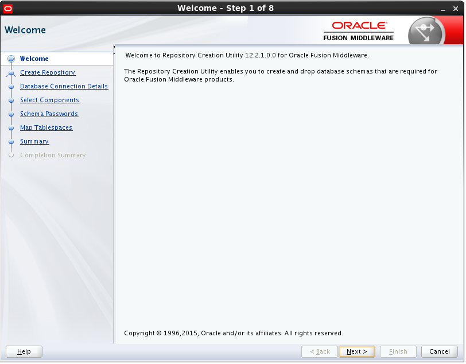Click the 'Welcome - Step 1 of 8' title

tap(226, 9)
